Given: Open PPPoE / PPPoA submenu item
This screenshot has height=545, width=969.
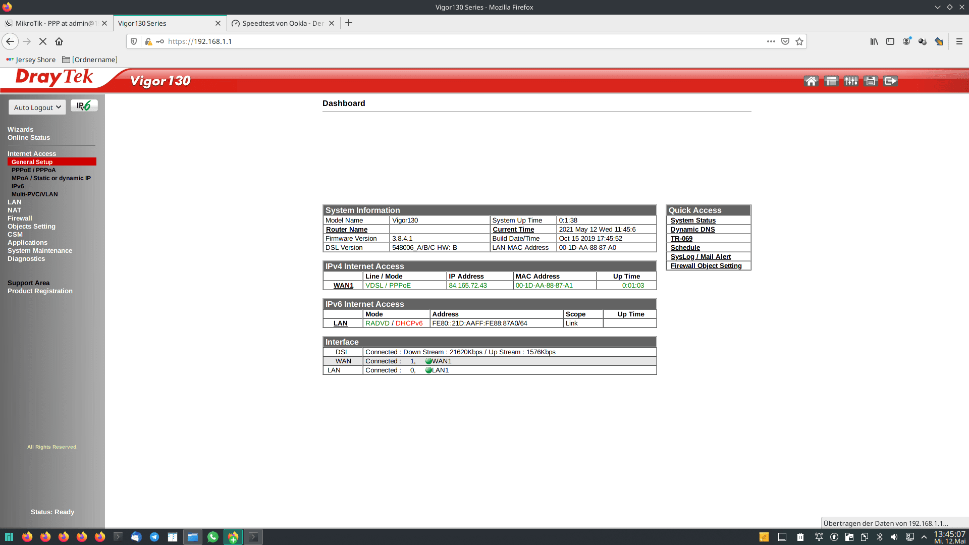Looking at the screenshot, I should pos(33,170).
